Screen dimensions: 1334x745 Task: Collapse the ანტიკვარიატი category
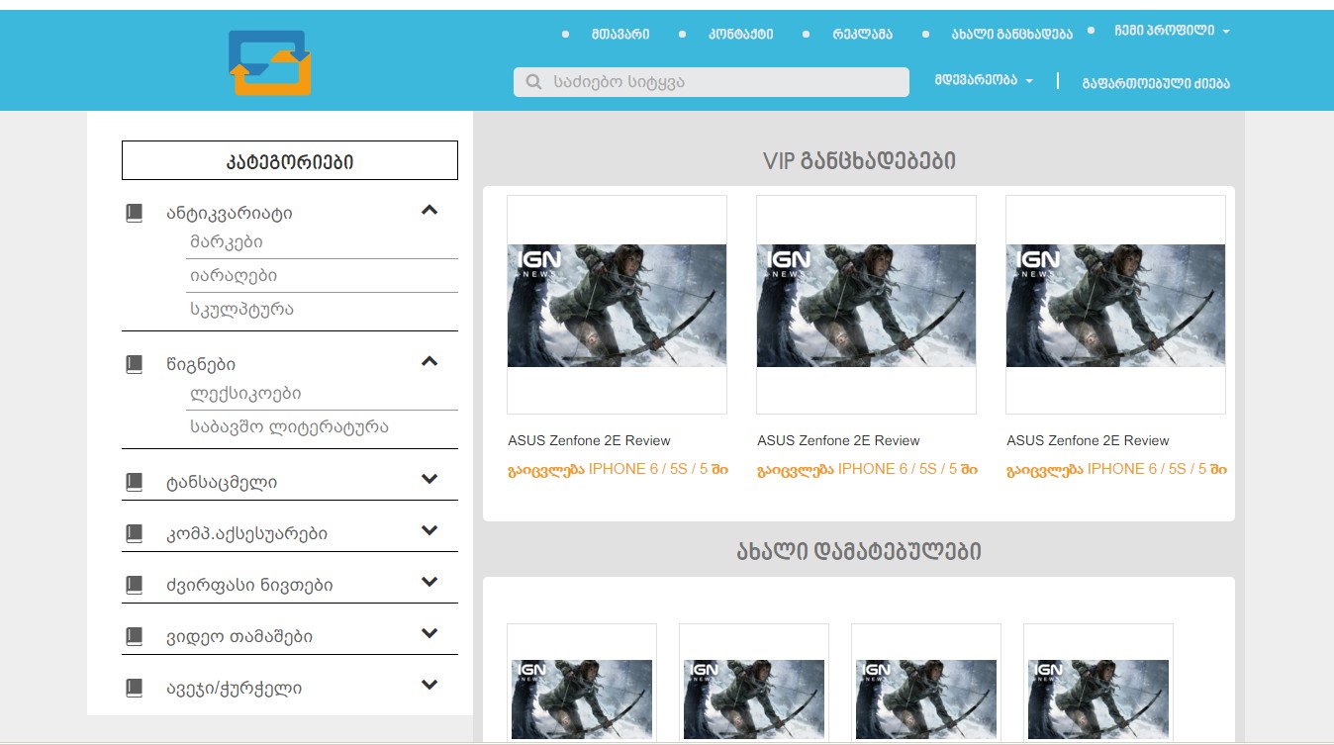[429, 210]
